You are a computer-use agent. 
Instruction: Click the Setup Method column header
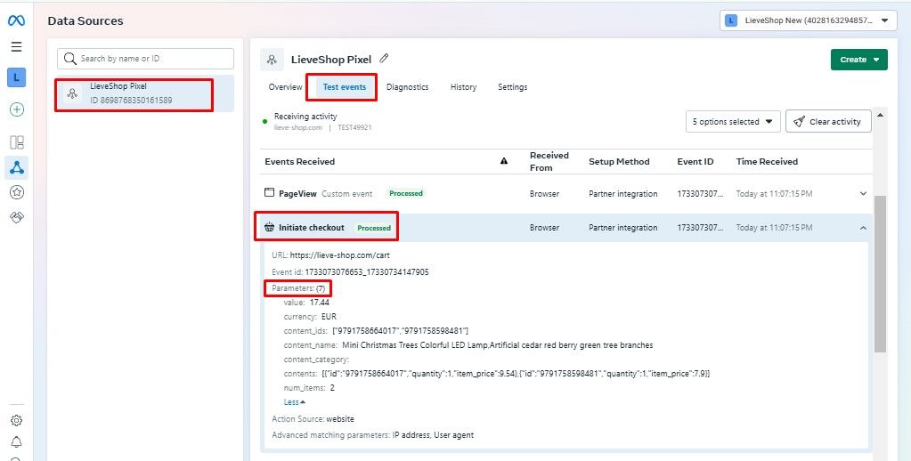coord(619,161)
